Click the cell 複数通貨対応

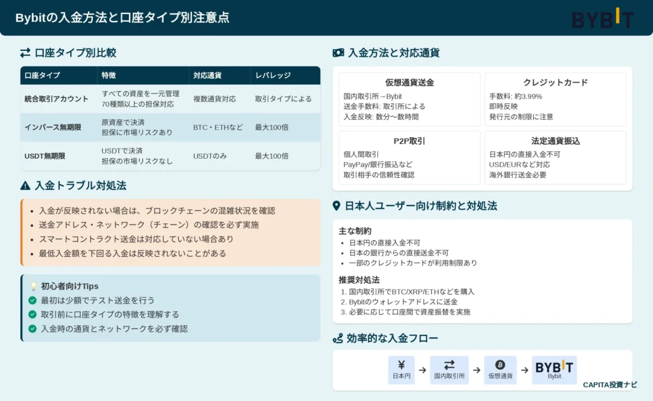pos(214,99)
